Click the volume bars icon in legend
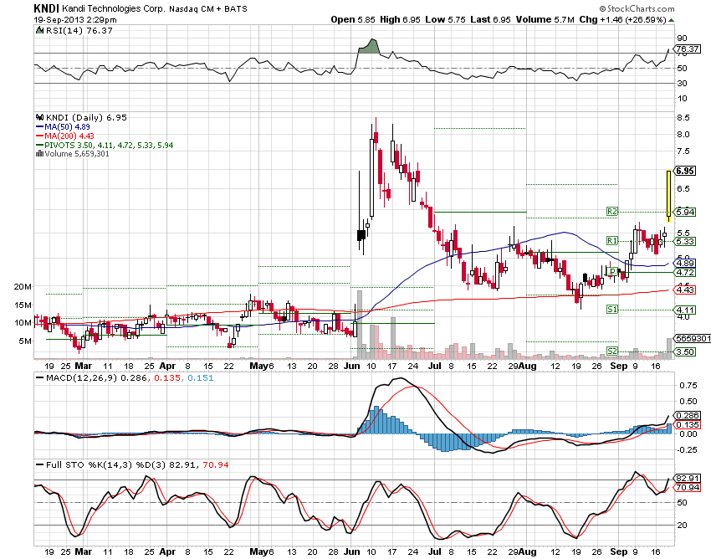The width and height of the screenshot is (711, 559). (x=39, y=154)
